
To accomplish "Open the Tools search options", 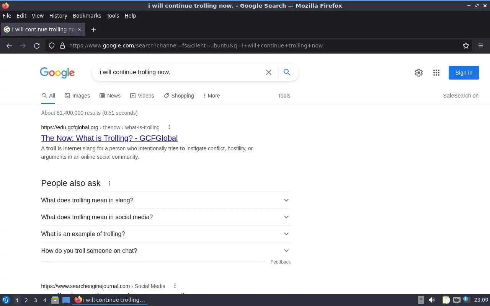I will click(284, 96).
